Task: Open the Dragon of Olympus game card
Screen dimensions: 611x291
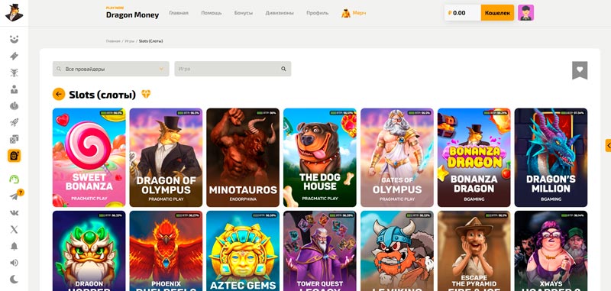Action: point(166,157)
